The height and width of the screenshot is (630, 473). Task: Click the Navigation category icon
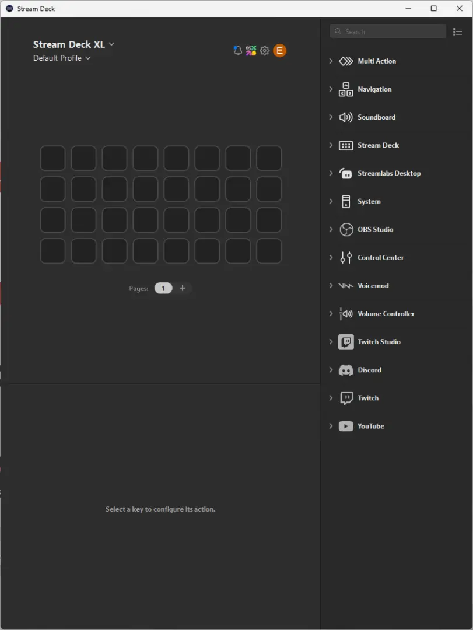346,89
